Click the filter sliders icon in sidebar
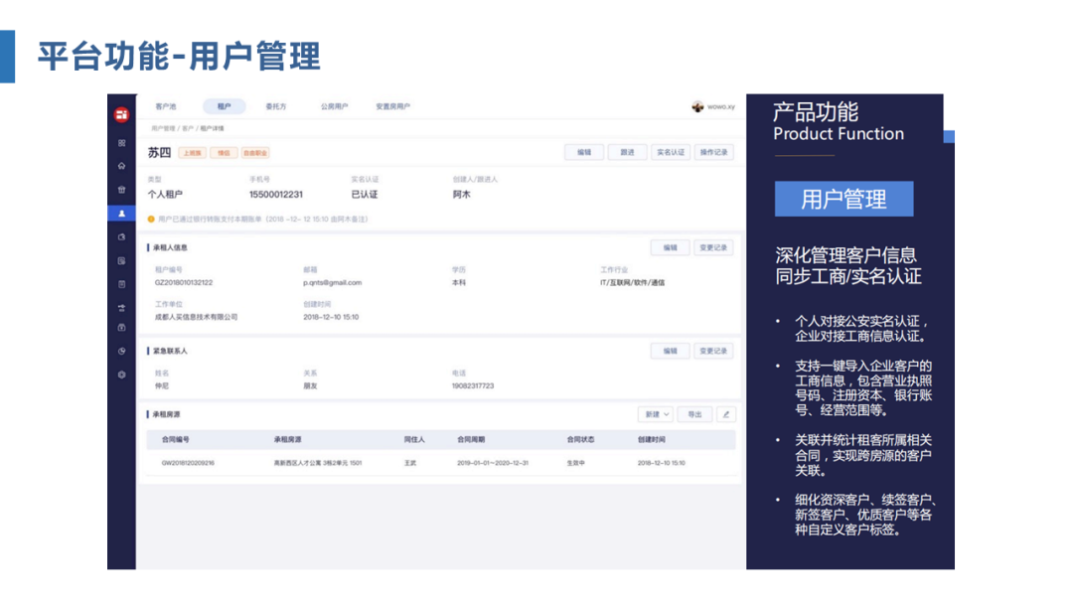The image size is (1073, 604). pyautogui.click(x=122, y=308)
